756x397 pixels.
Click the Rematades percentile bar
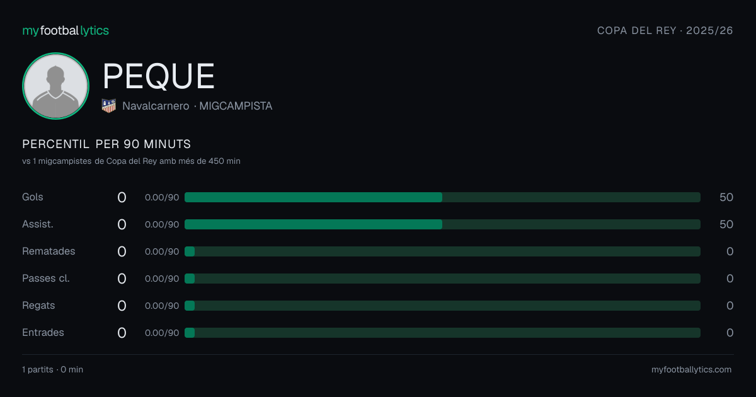pyautogui.click(x=442, y=251)
